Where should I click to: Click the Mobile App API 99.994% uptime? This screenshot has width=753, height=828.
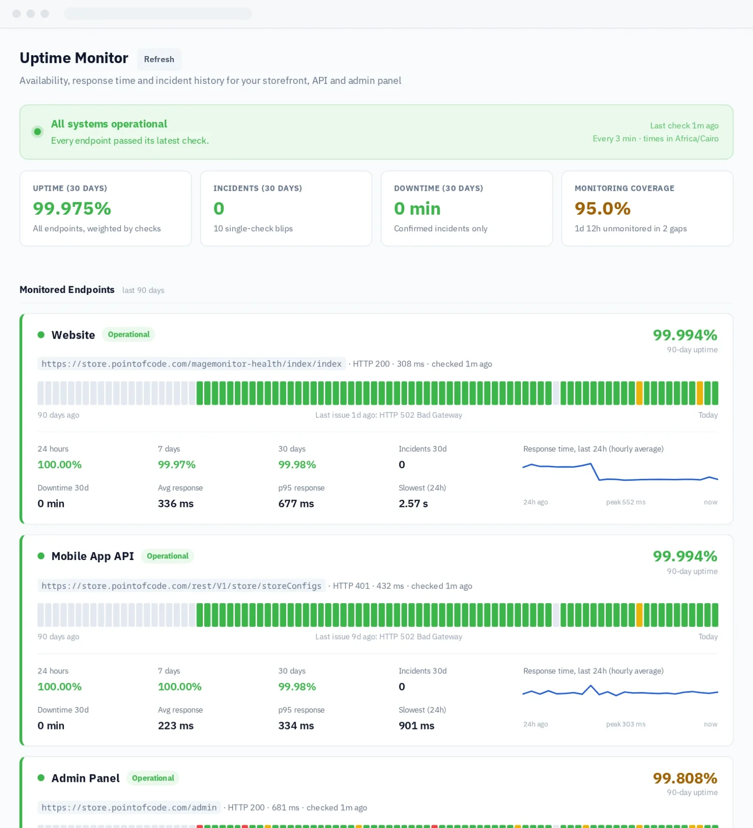pyautogui.click(x=685, y=556)
